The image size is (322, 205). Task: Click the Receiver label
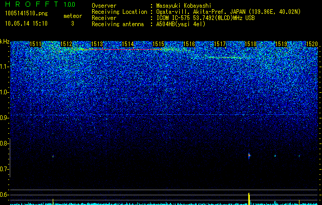(104, 18)
